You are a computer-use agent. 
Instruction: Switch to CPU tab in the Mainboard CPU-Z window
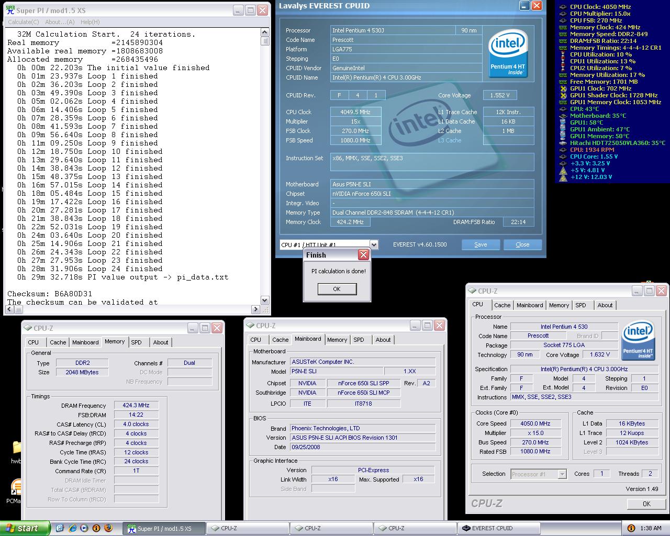pyautogui.click(x=255, y=340)
